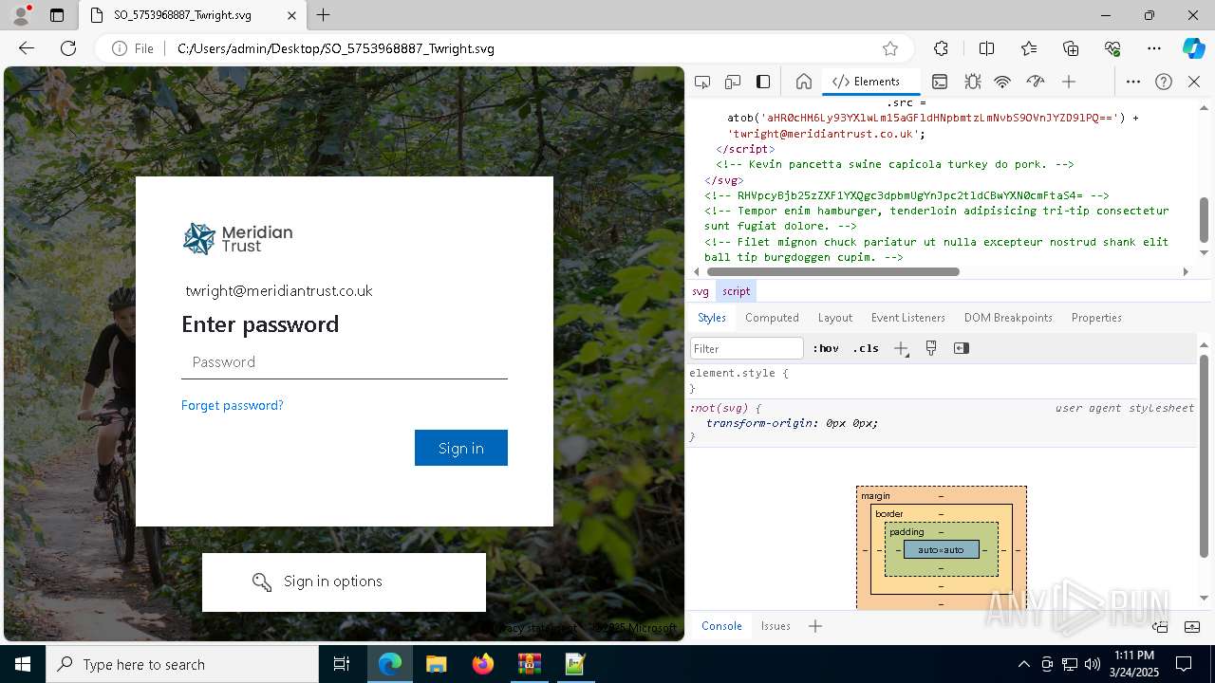Switch to the Computed tab
1215x683 pixels.
pos(772,318)
